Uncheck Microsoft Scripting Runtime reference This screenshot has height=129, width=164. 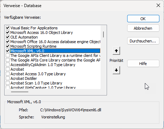[8, 46]
